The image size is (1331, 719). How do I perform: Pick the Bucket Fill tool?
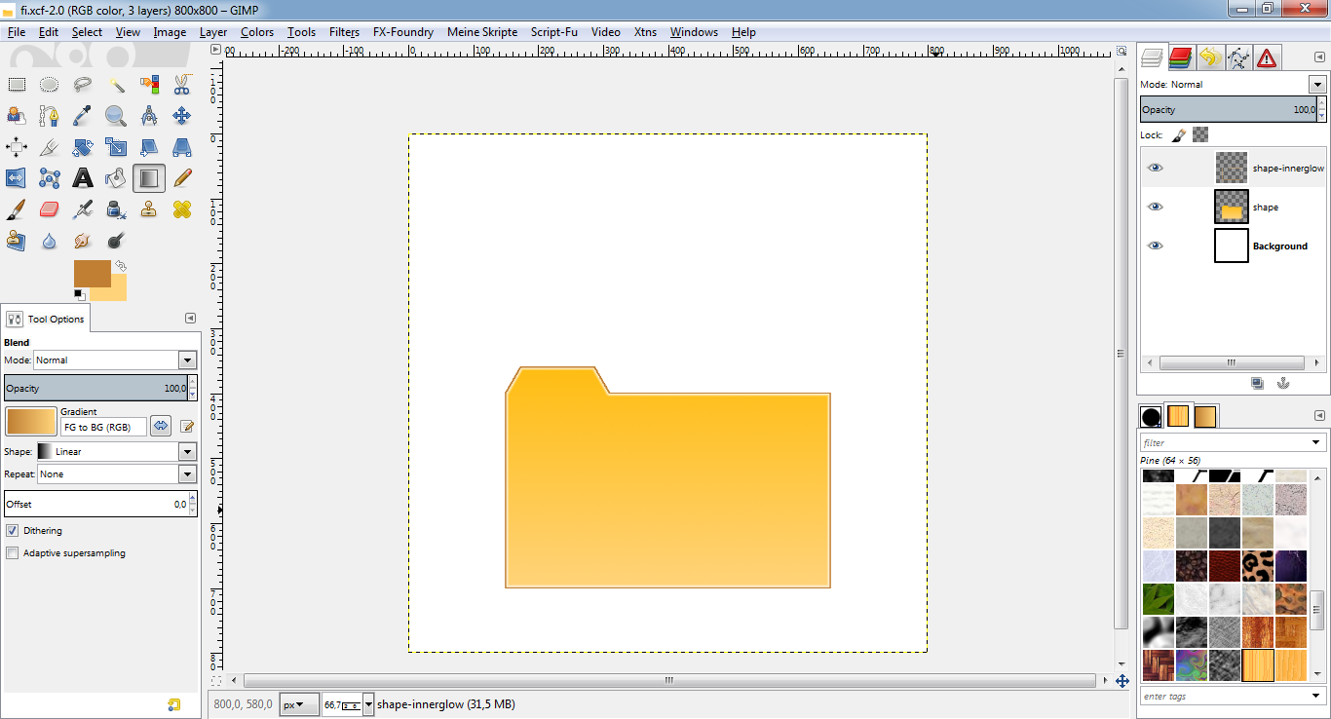click(x=116, y=177)
